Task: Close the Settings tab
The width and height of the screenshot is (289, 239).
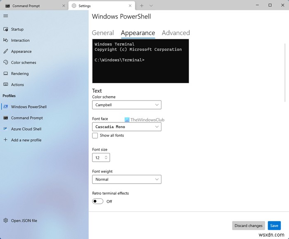Action: tap(130, 6)
